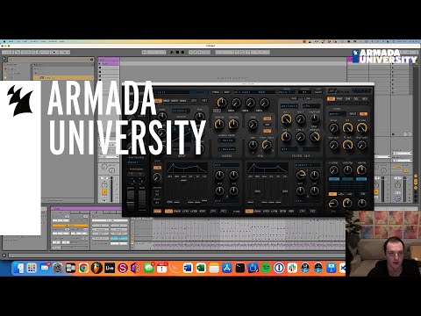Toggle the orange DIST effect button
421x316 pixels.
(x=331, y=99)
